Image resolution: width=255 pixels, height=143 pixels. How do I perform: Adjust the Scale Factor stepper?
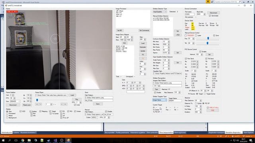coord(169,60)
